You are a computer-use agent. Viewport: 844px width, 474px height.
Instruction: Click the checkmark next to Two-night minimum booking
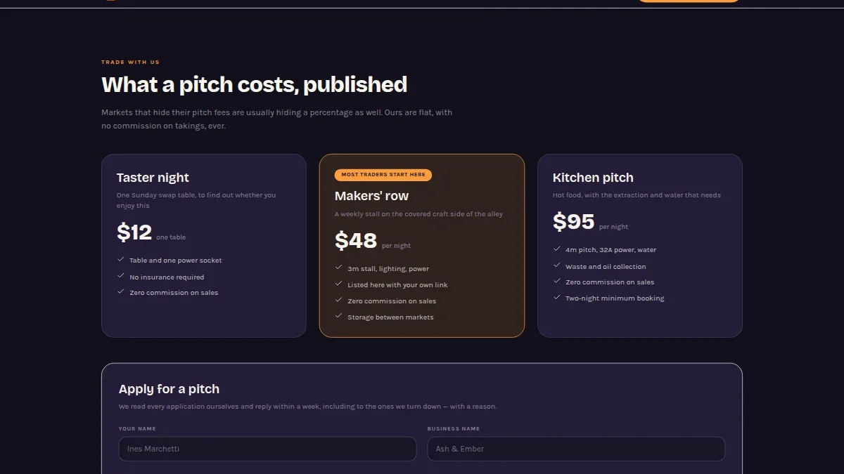coord(557,297)
